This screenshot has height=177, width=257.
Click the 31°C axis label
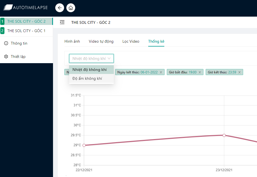(x=77, y=105)
